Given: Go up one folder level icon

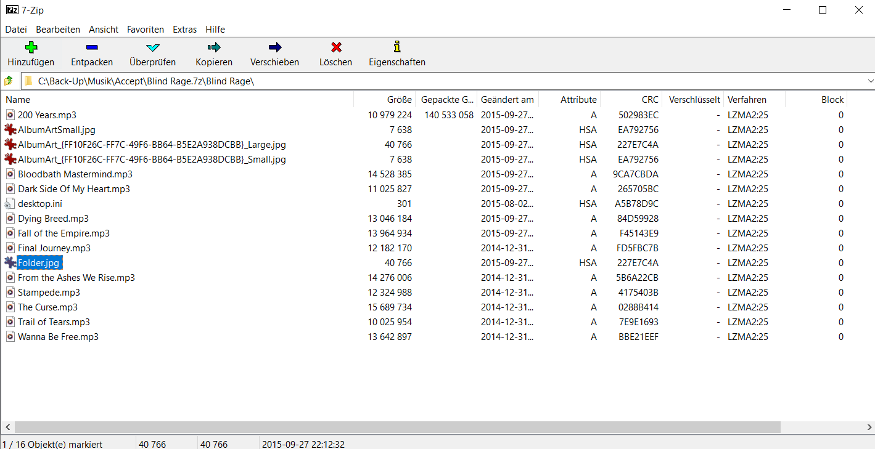Looking at the screenshot, I should click(x=9, y=81).
